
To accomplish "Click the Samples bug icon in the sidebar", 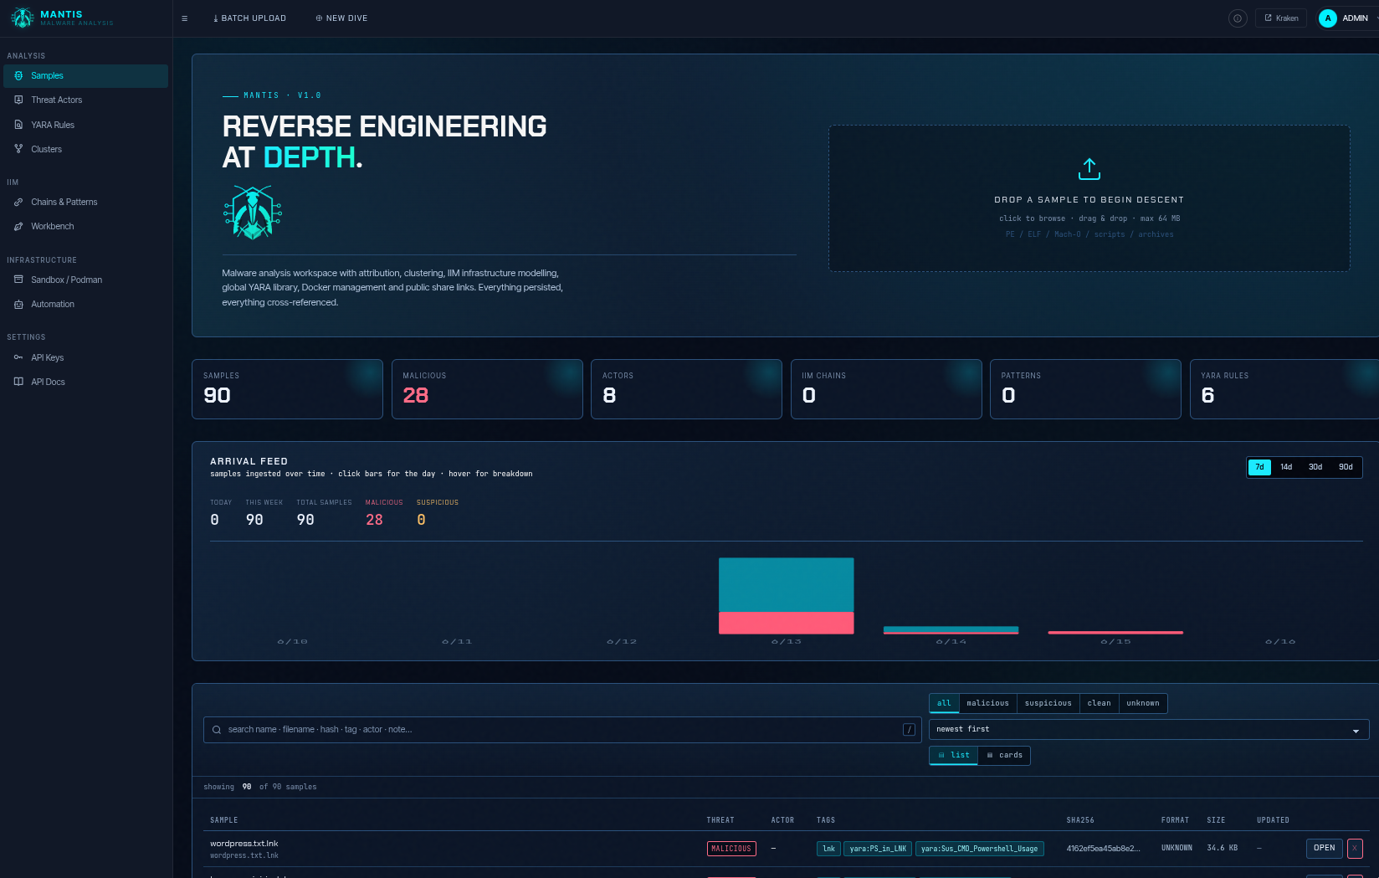I will click(x=18, y=76).
